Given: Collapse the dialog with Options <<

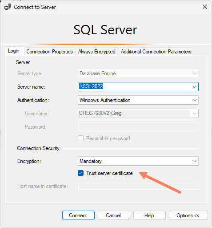Looking at the screenshot, I should coord(188,215).
